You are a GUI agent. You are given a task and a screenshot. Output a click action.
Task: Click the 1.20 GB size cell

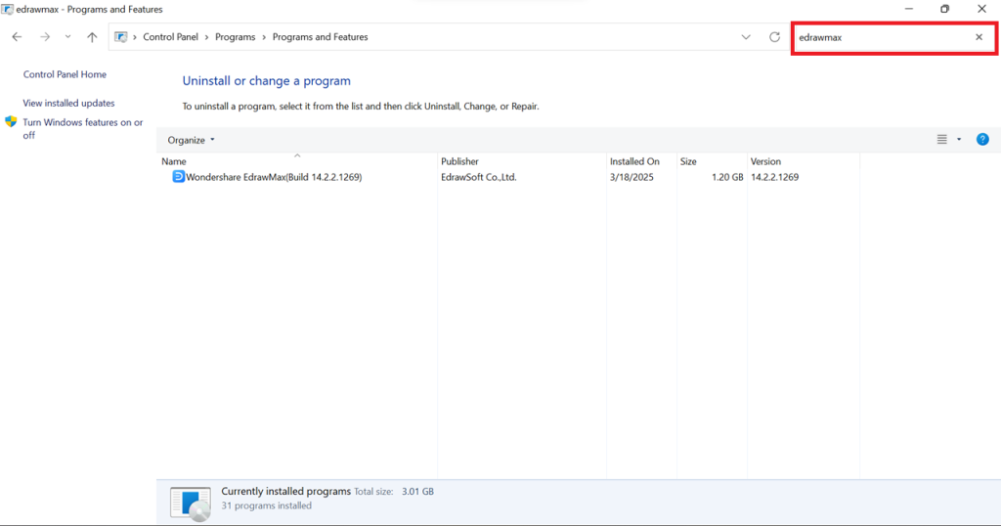[727, 177]
